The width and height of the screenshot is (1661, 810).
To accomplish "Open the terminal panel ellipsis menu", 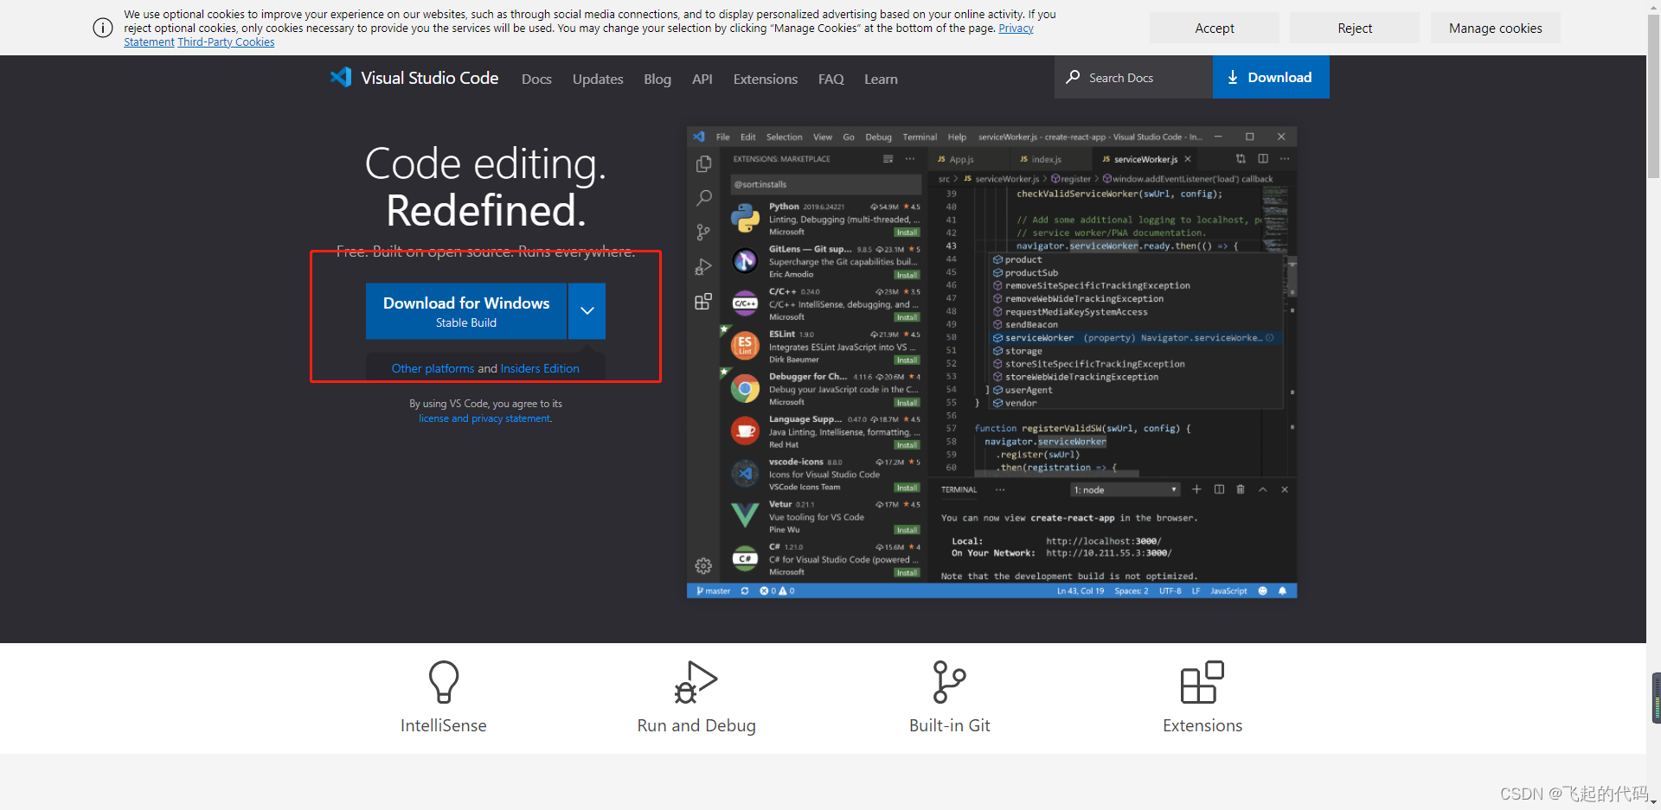I will (1000, 489).
